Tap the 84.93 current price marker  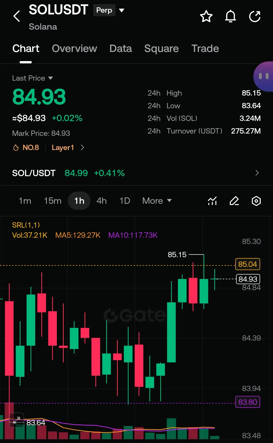point(248,279)
